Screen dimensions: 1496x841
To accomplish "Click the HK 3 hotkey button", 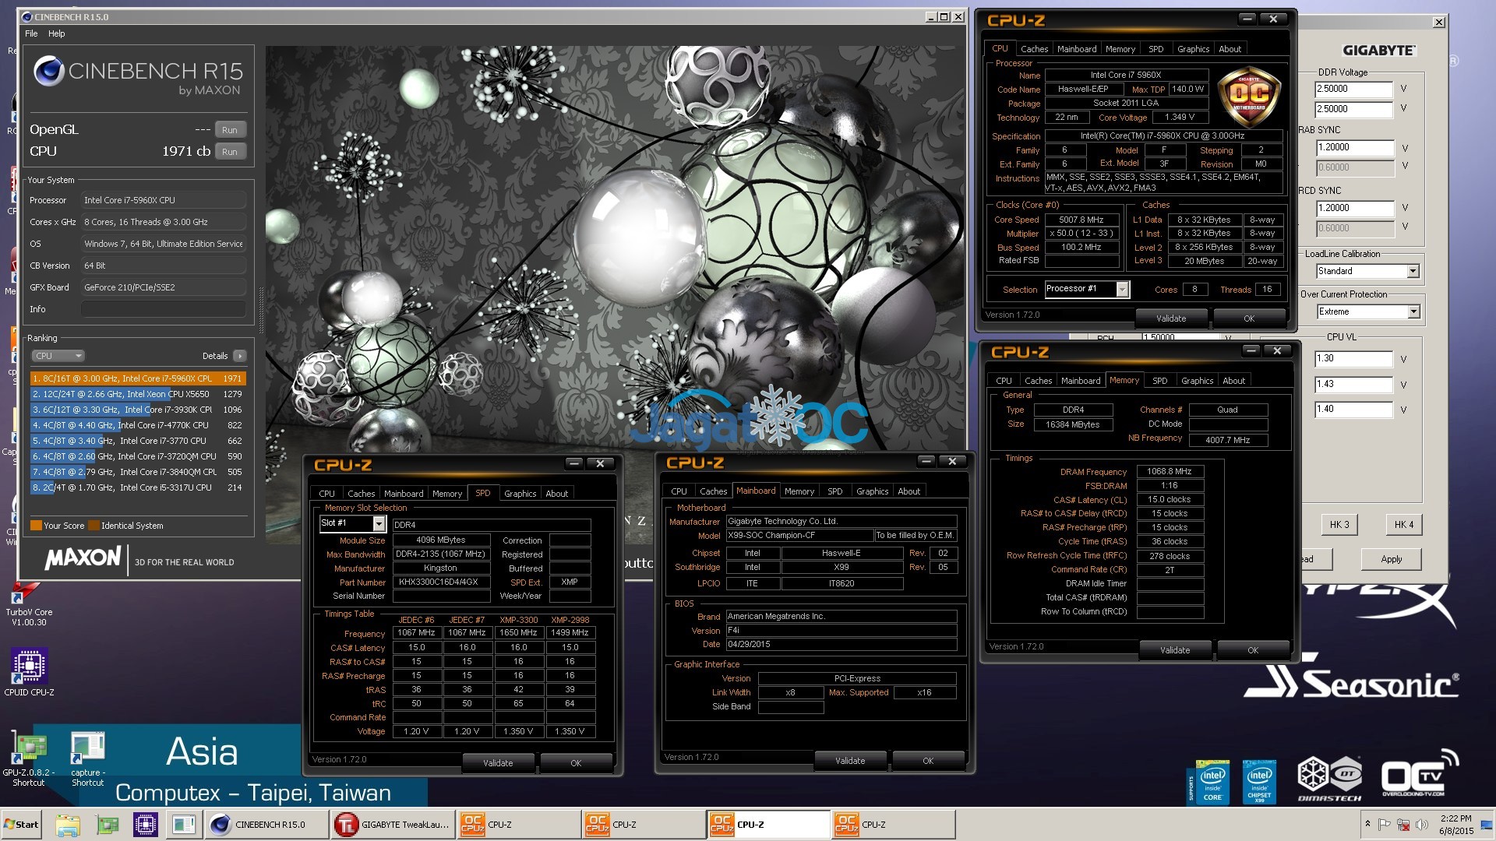I will (x=1339, y=525).
